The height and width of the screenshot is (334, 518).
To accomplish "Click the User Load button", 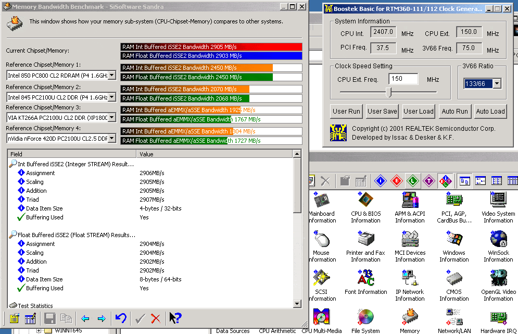I will [x=418, y=112].
